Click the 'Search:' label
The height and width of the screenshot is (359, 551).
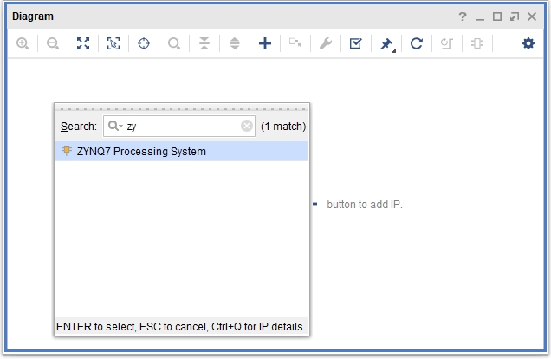point(79,127)
